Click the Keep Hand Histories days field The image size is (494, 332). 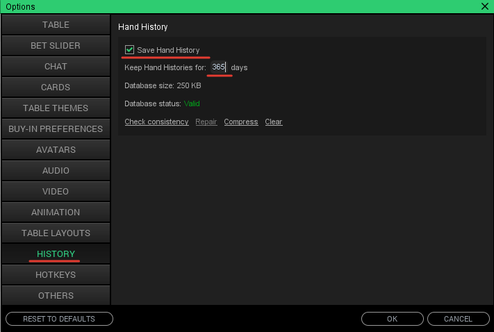coord(219,67)
